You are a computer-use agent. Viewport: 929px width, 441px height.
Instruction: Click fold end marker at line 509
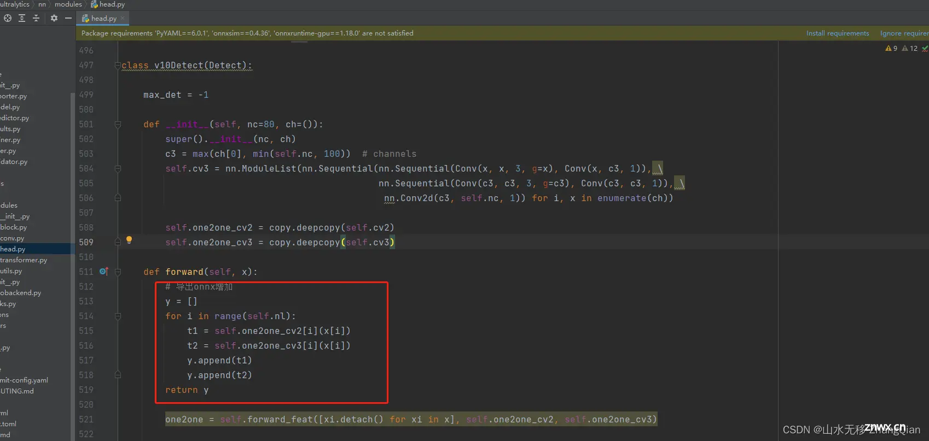[118, 242]
